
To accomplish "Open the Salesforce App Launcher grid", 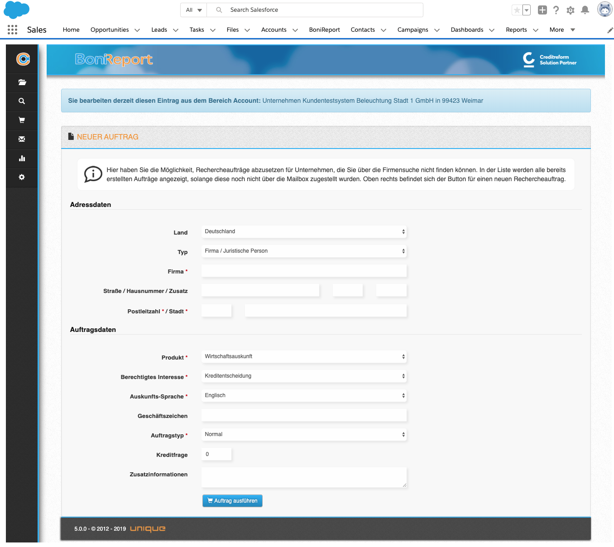I will (x=13, y=30).
